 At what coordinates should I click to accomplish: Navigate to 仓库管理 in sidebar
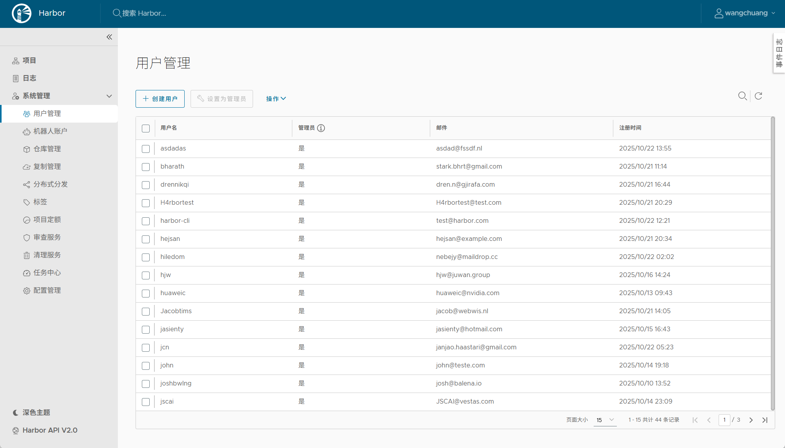47,149
